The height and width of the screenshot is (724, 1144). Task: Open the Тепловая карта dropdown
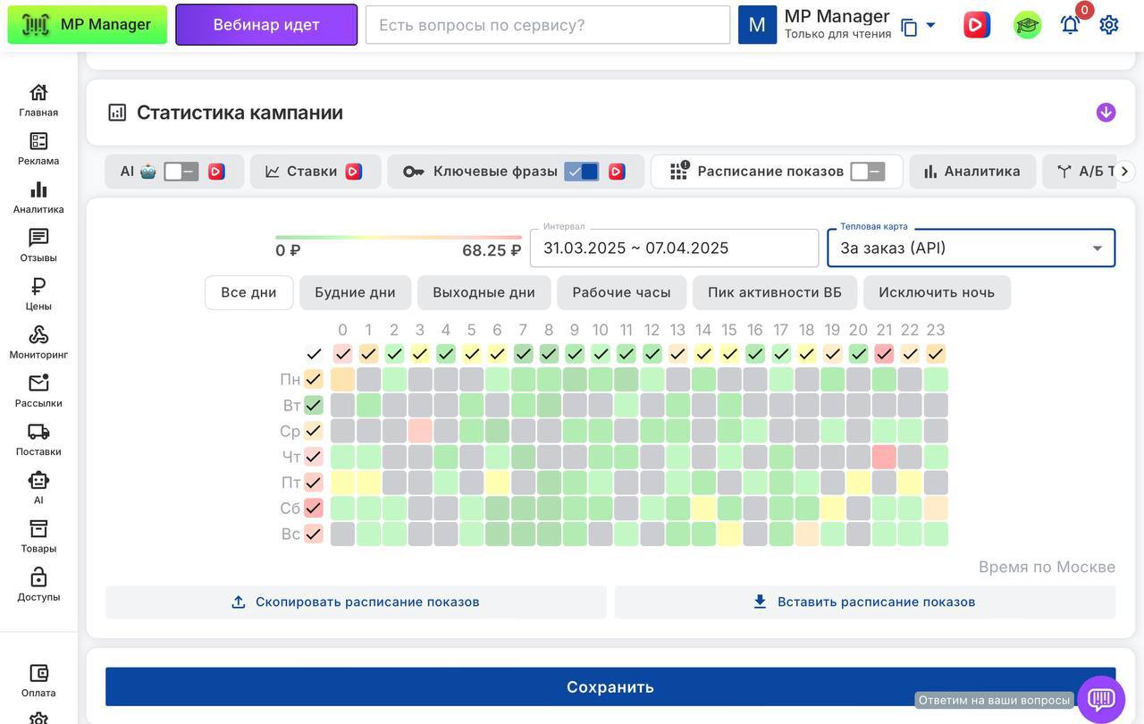point(971,248)
